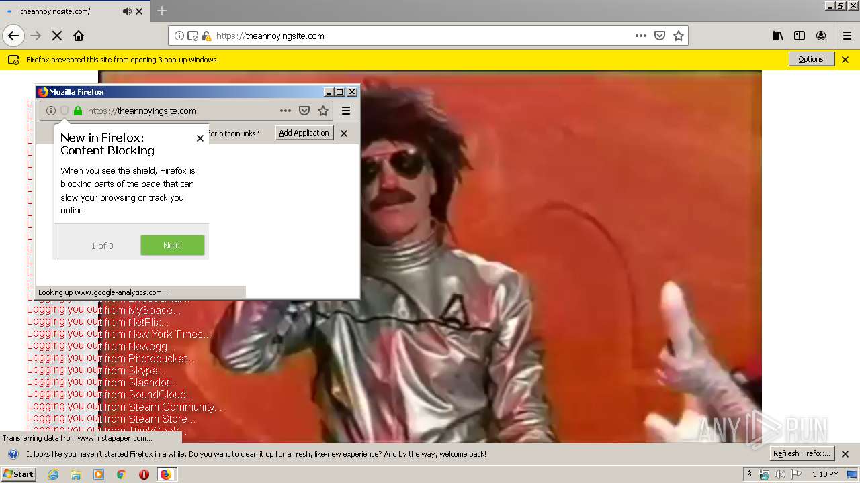860x483 pixels.
Task: Open the Home page icon
Action: point(79,36)
